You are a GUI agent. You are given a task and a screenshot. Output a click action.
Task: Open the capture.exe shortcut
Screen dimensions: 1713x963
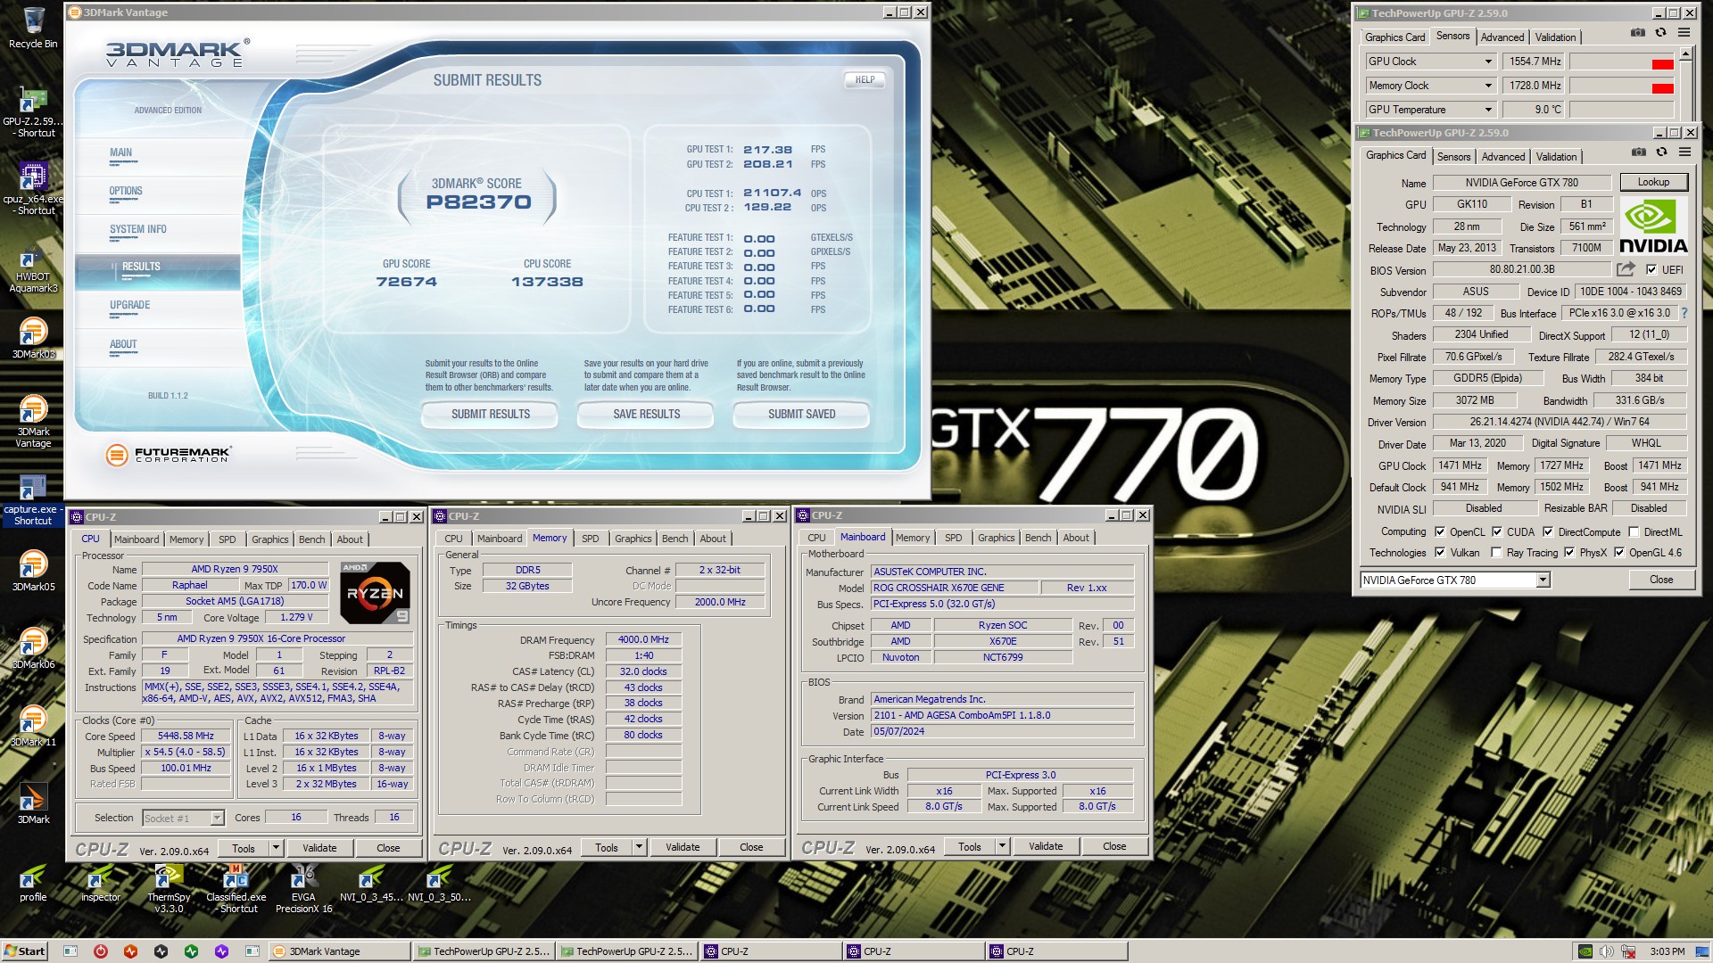point(33,498)
